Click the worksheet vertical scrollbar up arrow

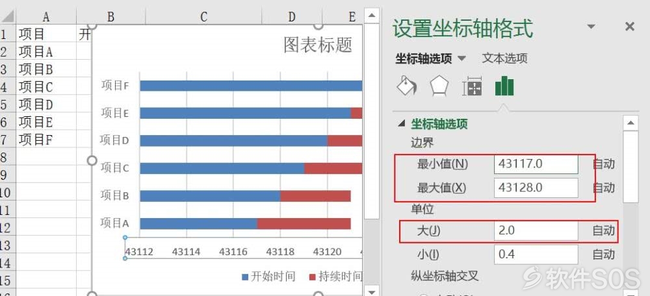371,16
